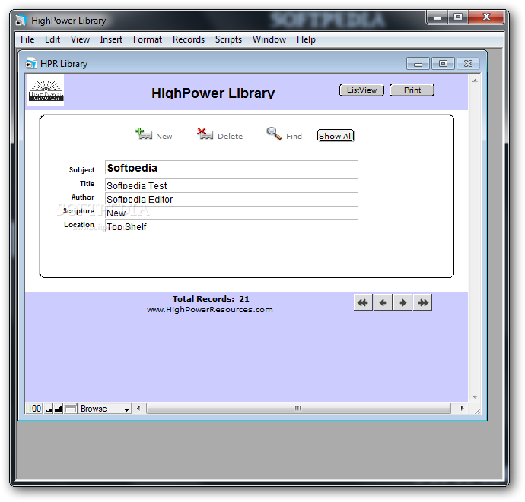525x502 pixels.
Task: Click the zoom level 100 box
Action: [x=34, y=409]
